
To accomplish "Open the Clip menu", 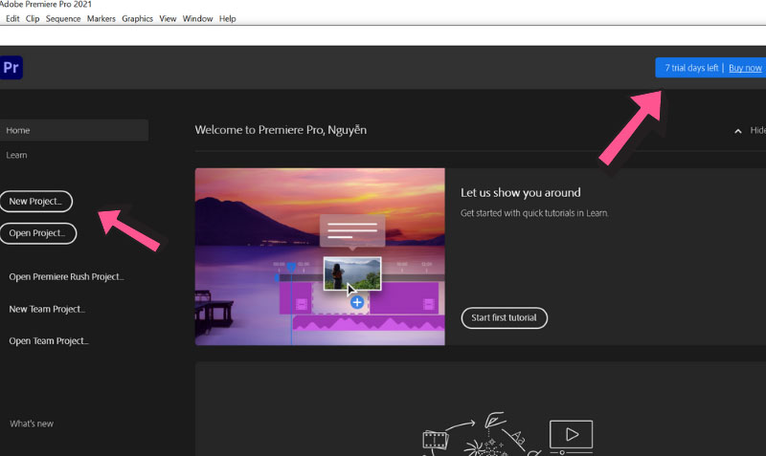I will [x=33, y=19].
